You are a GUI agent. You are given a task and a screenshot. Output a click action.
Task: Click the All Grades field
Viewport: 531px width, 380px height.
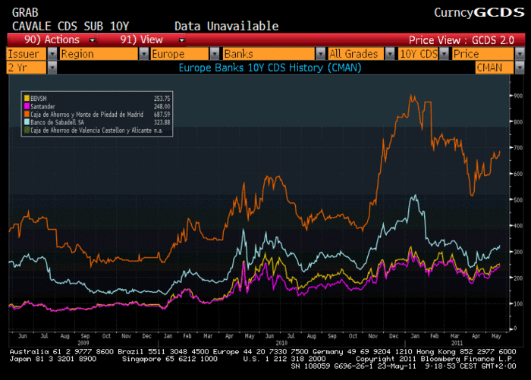(357, 54)
